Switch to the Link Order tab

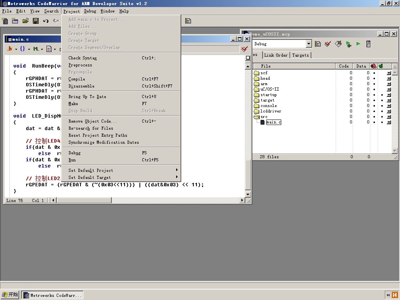point(276,55)
